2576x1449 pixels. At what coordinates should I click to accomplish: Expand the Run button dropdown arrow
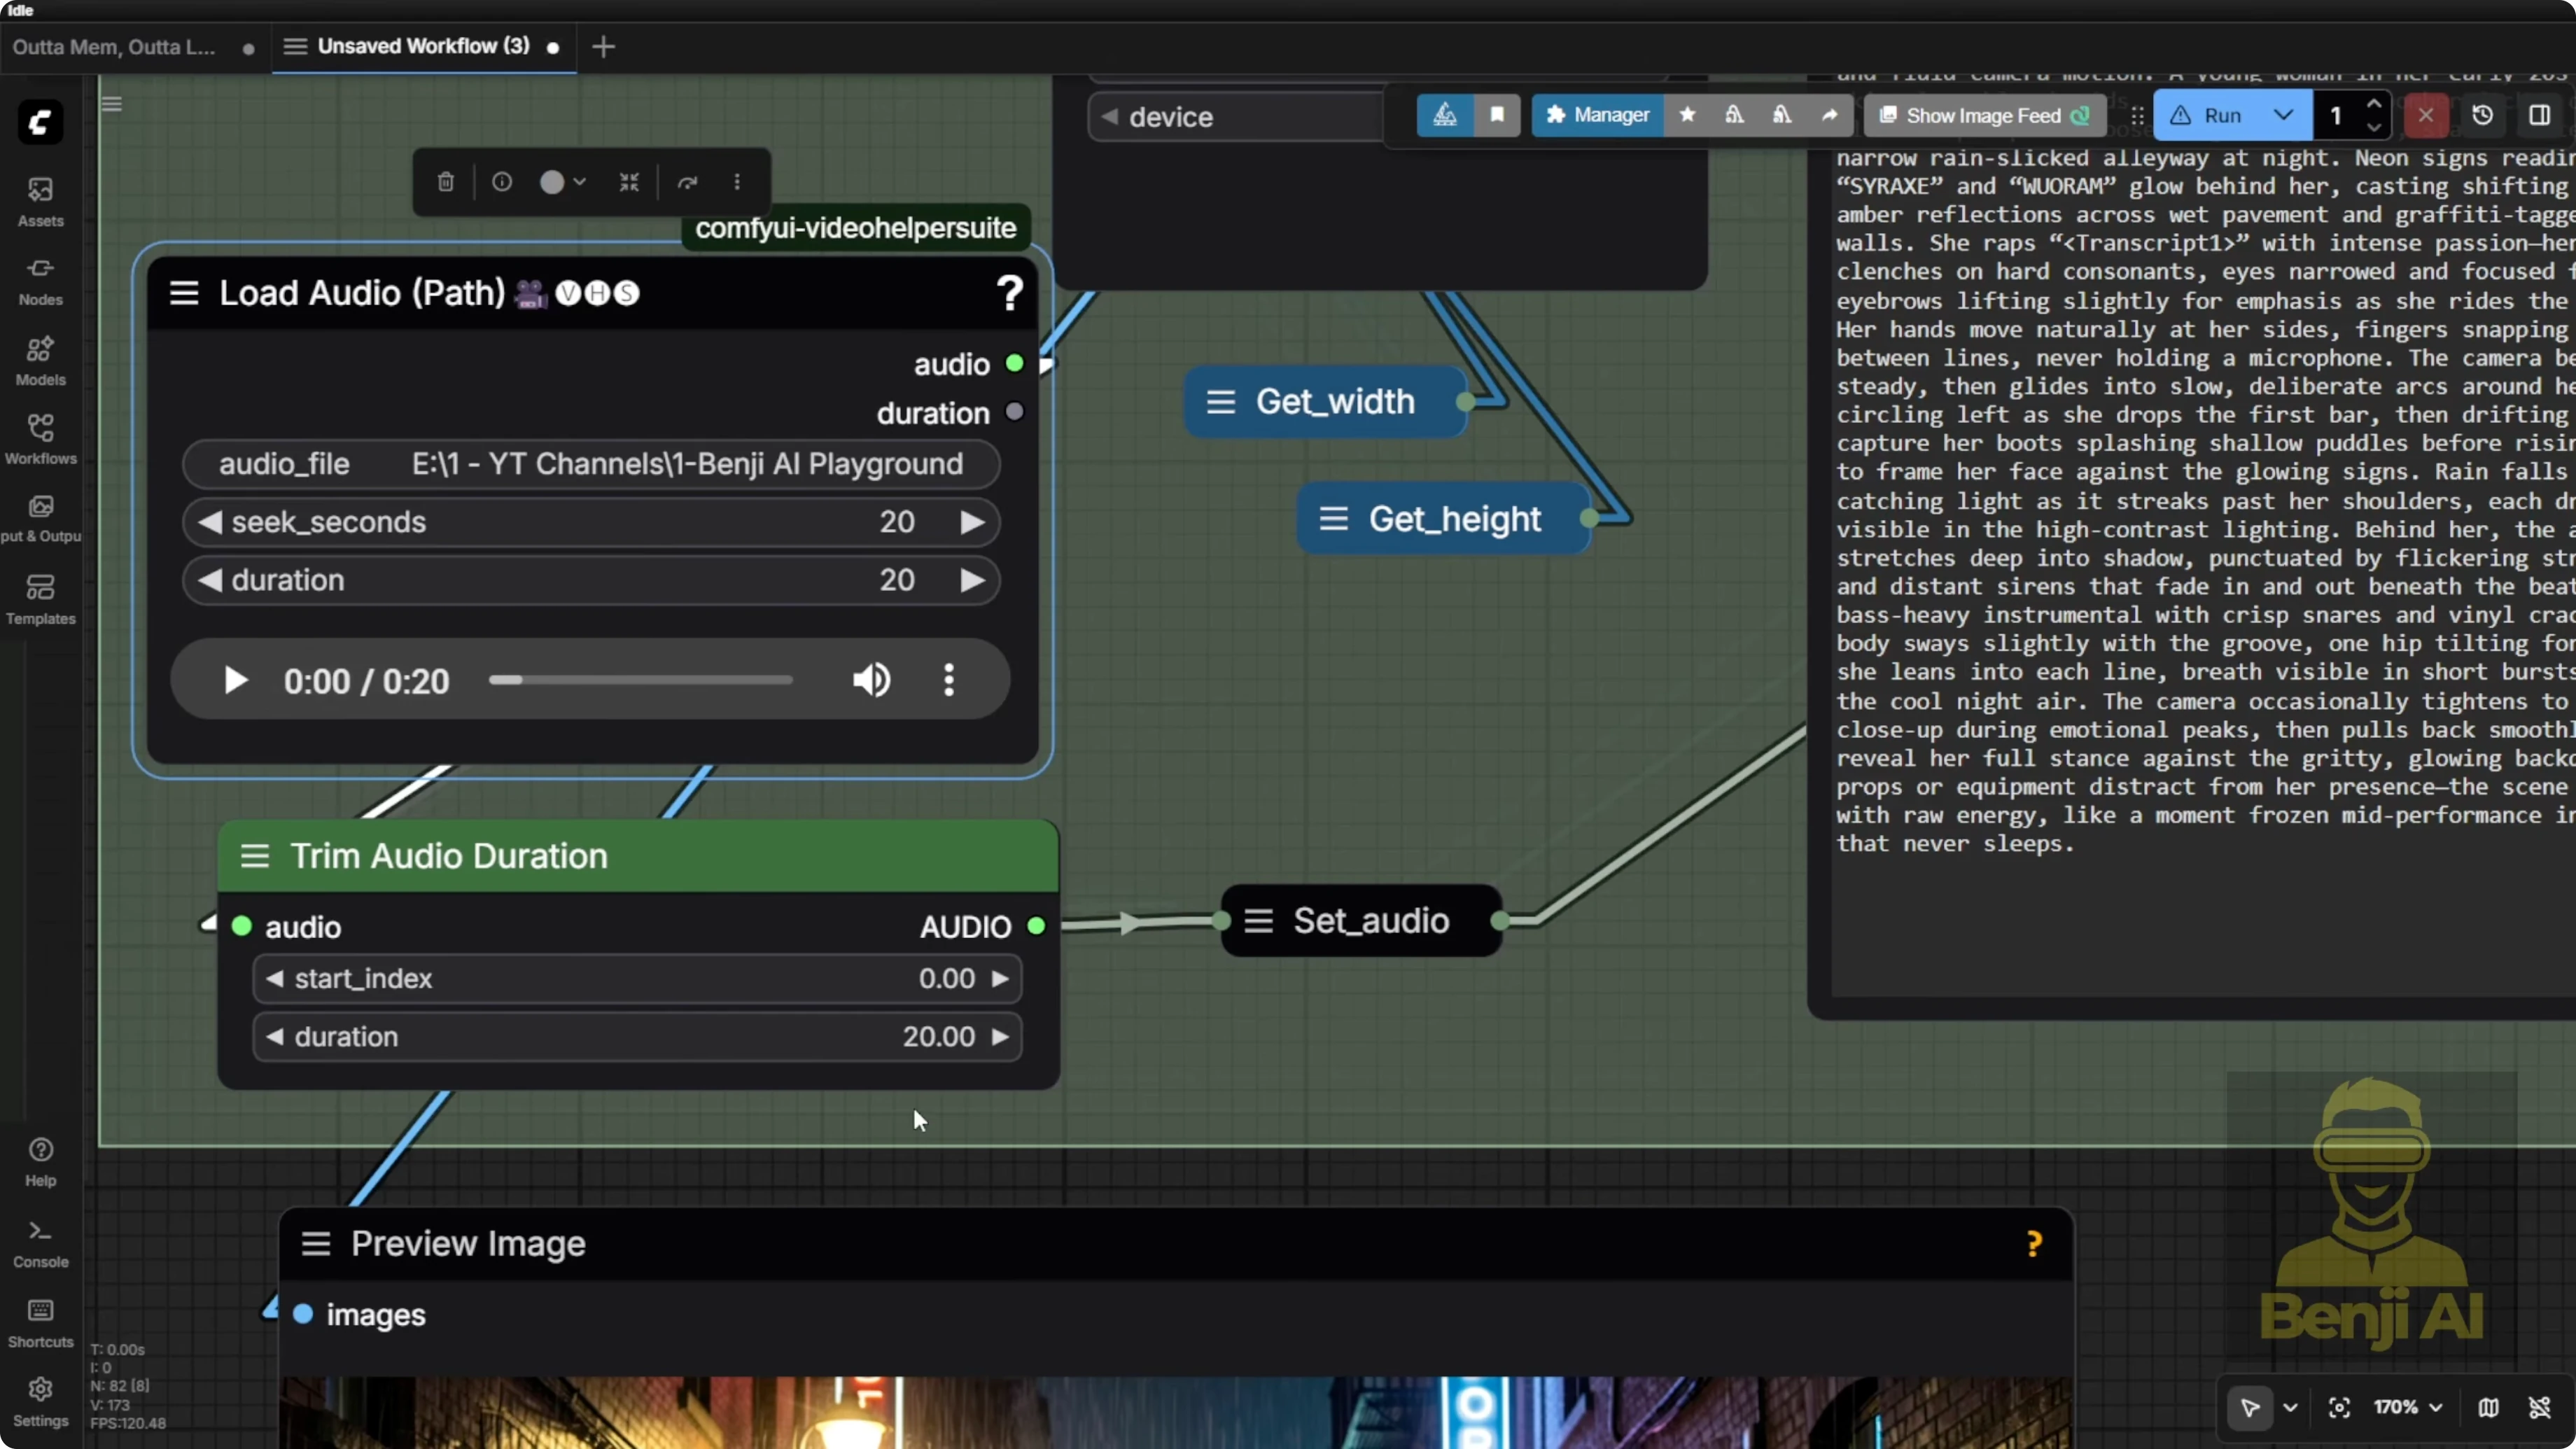pos(2283,115)
